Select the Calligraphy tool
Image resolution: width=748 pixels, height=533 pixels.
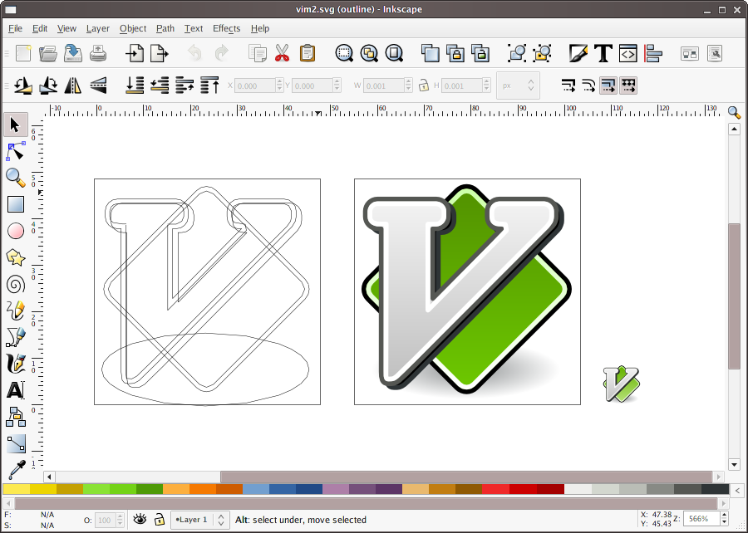(x=15, y=364)
